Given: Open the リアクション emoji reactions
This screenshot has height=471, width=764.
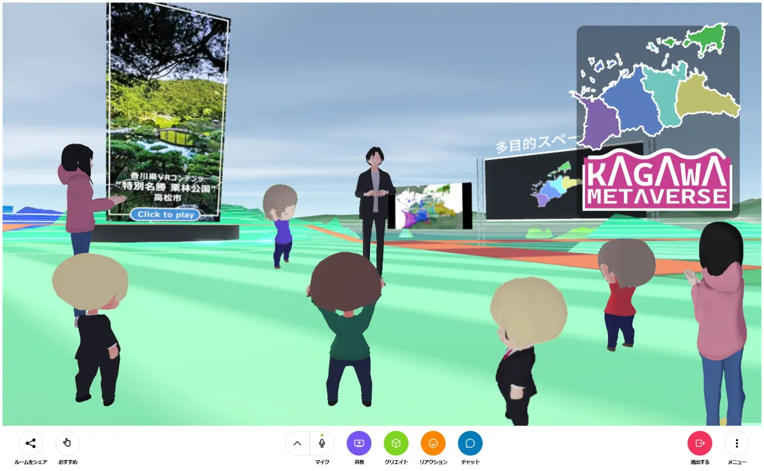Looking at the screenshot, I should click(x=433, y=443).
